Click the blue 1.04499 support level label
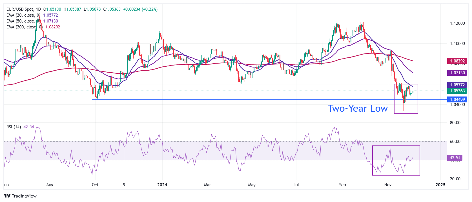 click(x=457, y=99)
